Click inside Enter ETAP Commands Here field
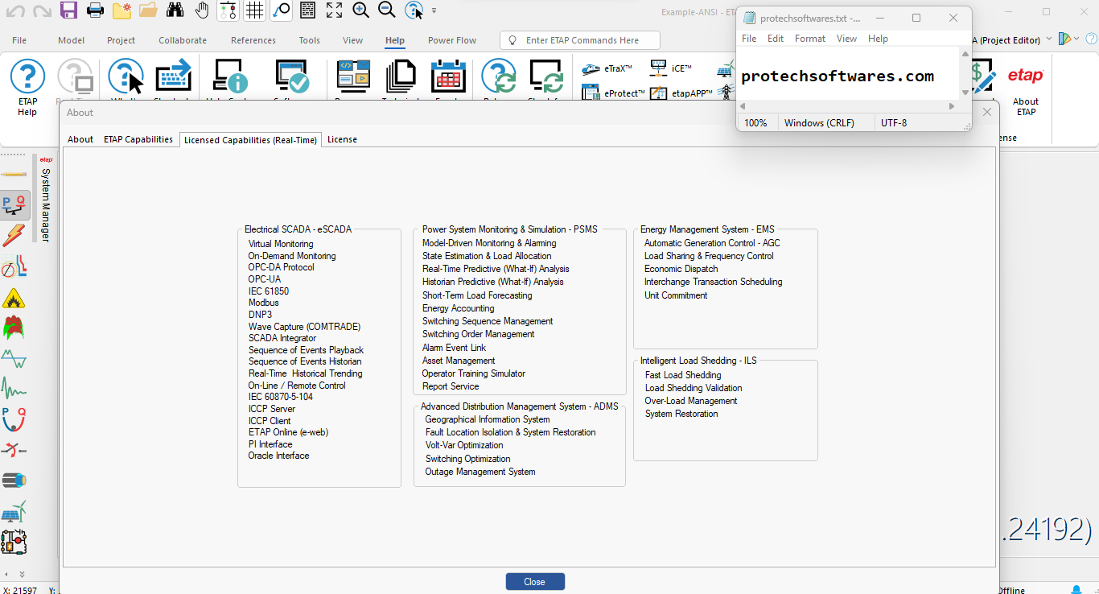 579,40
